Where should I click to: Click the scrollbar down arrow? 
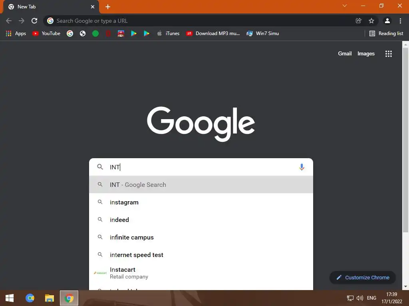(405, 287)
